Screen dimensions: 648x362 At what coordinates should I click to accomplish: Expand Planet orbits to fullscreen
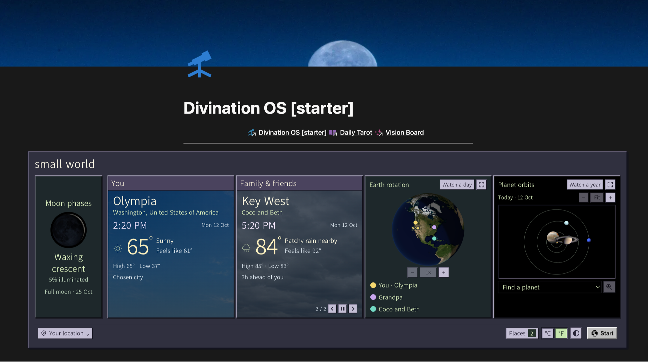(610, 184)
